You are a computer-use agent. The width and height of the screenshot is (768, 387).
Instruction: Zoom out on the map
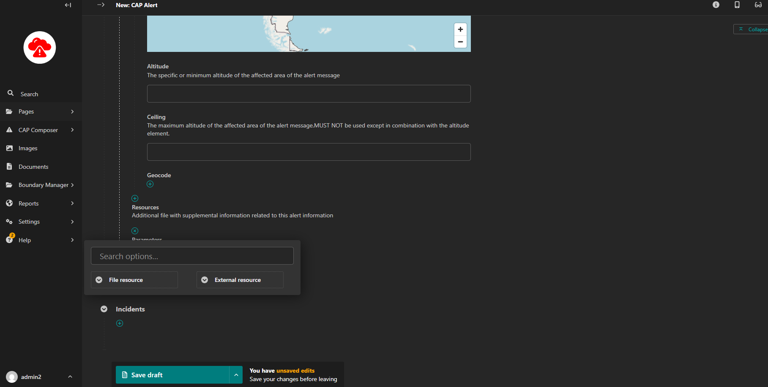460,42
